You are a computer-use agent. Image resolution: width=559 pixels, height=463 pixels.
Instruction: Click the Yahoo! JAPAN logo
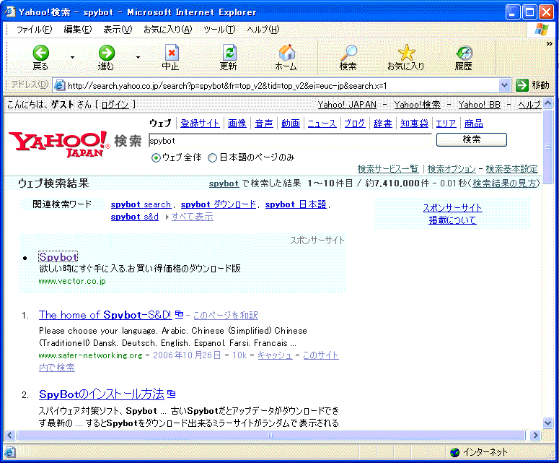(x=58, y=144)
